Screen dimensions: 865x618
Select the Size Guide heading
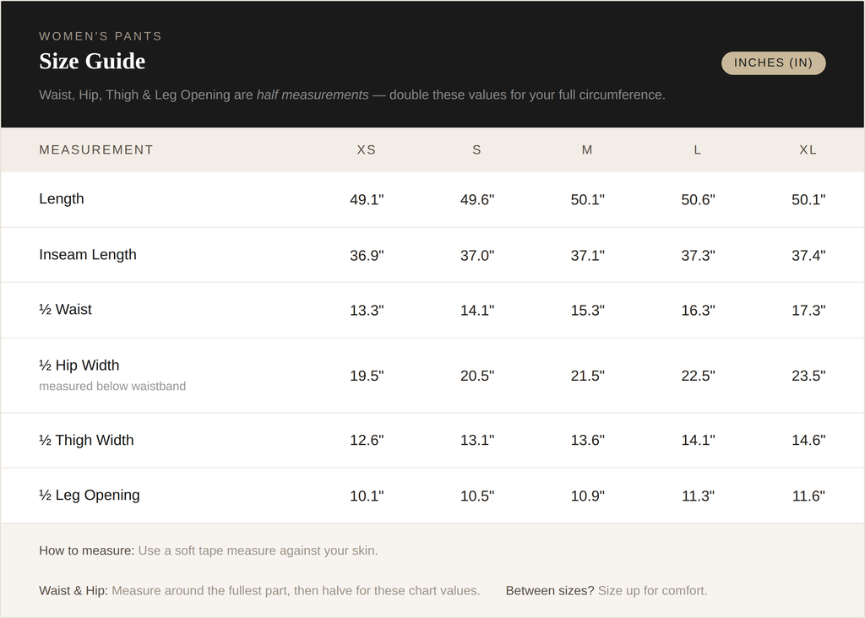[x=92, y=61]
